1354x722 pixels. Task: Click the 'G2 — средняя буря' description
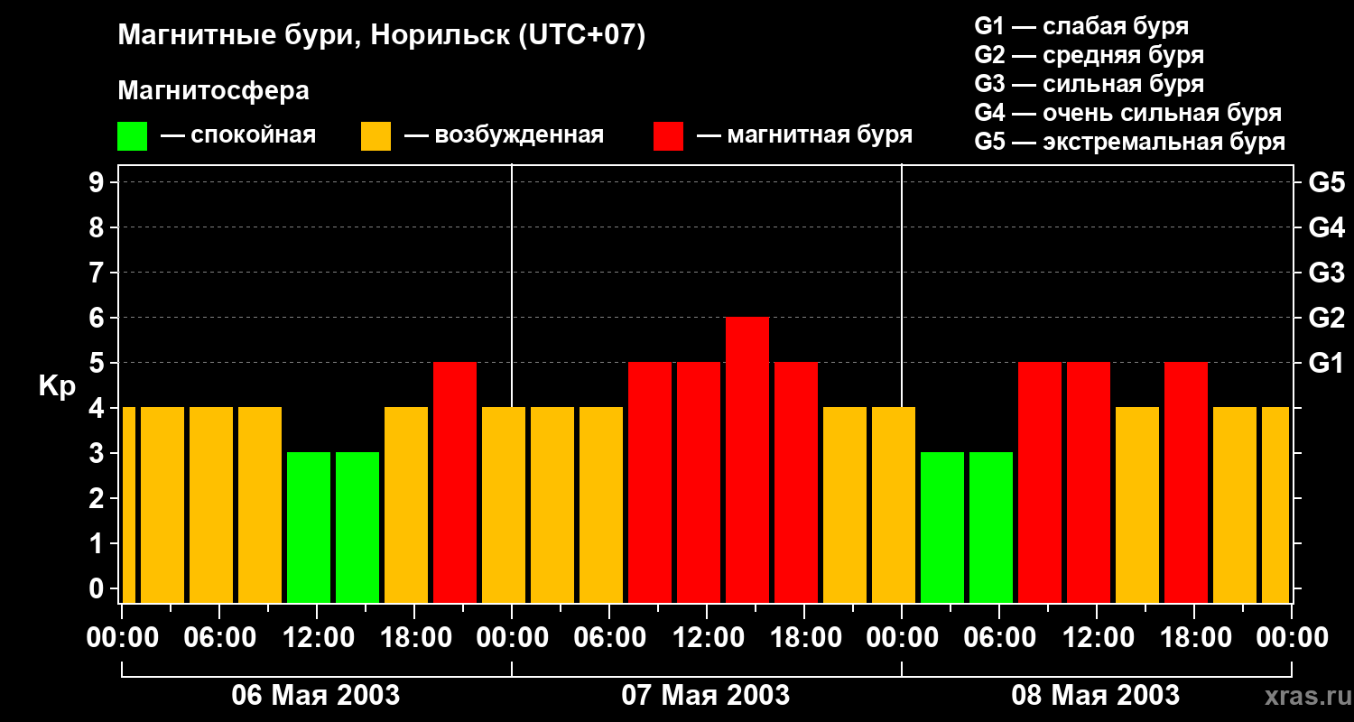1090,55
